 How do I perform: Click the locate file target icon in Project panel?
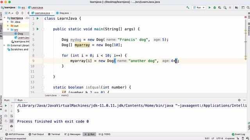pos(17,13)
